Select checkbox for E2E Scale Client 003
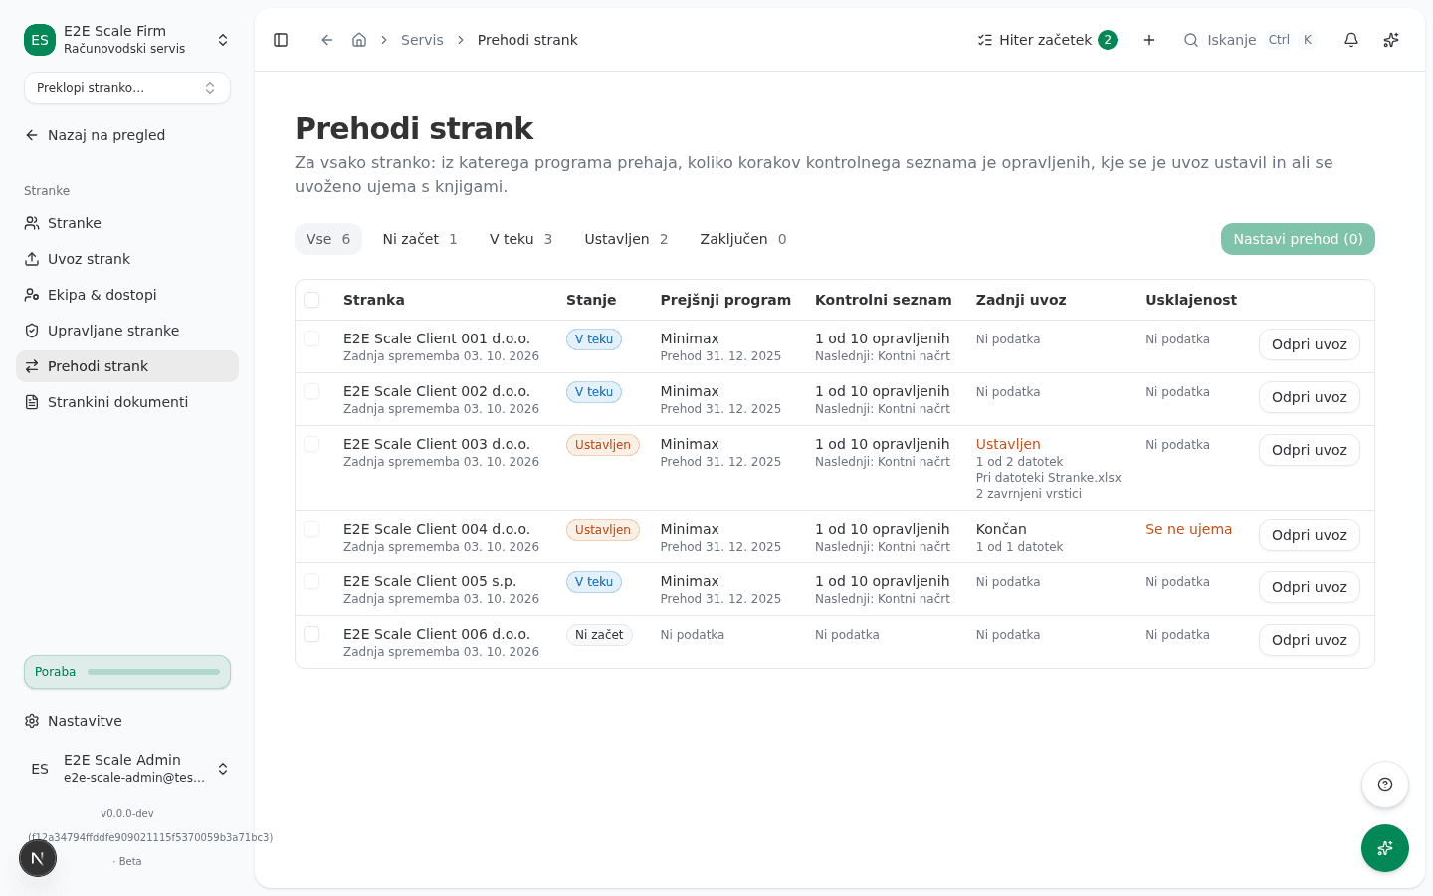Image resolution: width=1433 pixels, height=896 pixels. [x=311, y=444]
